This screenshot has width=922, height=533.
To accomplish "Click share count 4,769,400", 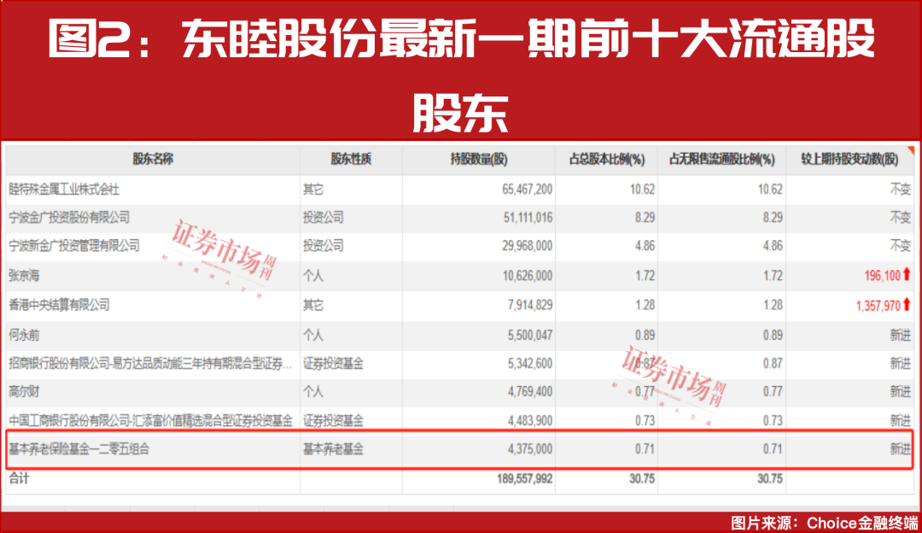I will (530, 391).
